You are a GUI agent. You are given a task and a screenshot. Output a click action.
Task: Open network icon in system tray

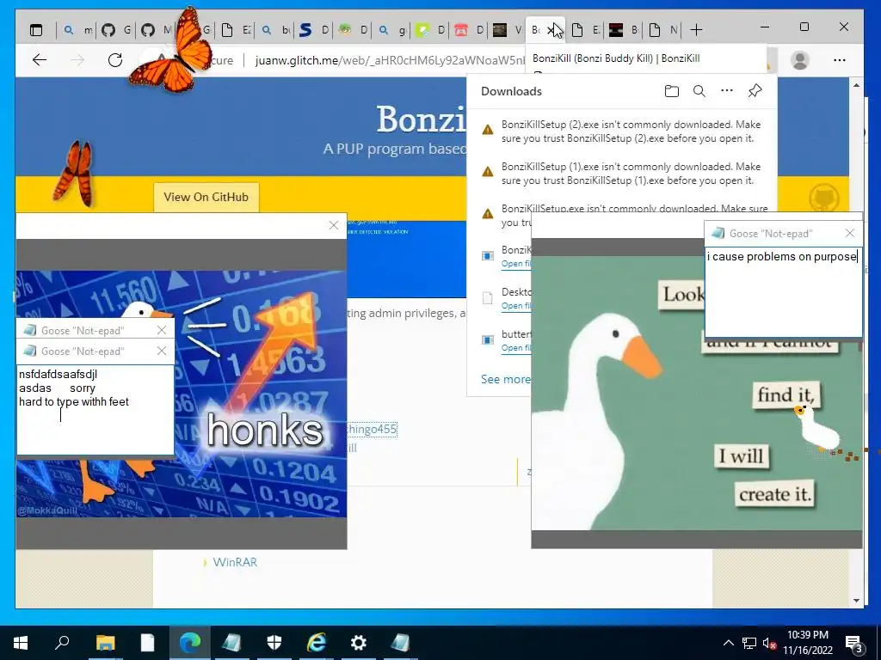(x=749, y=643)
